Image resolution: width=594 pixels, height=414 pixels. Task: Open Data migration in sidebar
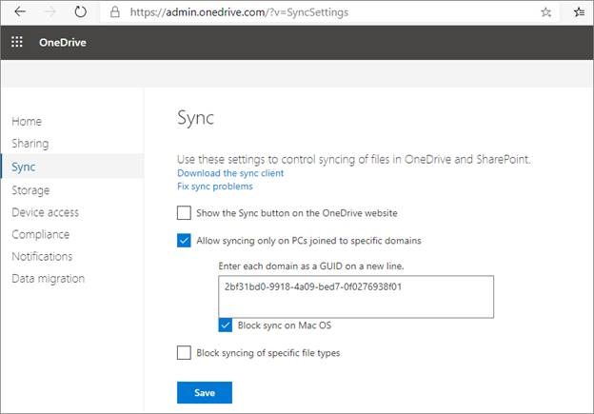pos(49,279)
